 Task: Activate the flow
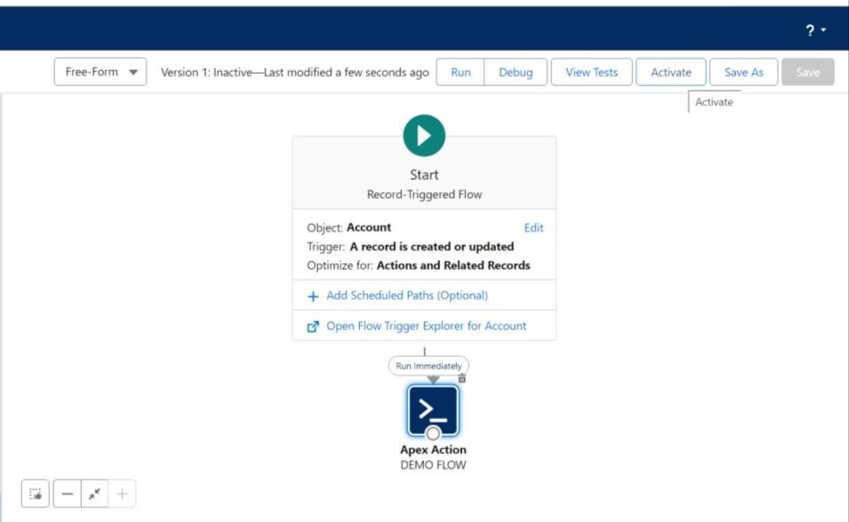(671, 72)
